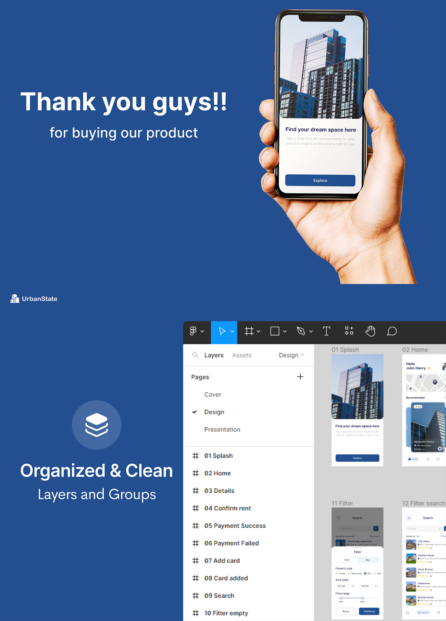Select the Hand tool

pyautogui.click(x=370, y=331)
